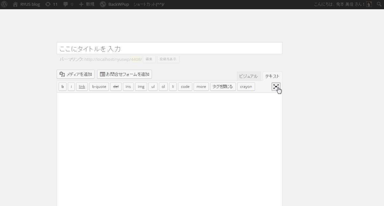Click the WordPress logo icon
The image size is (384, 206).
click(x=4, y=4)
